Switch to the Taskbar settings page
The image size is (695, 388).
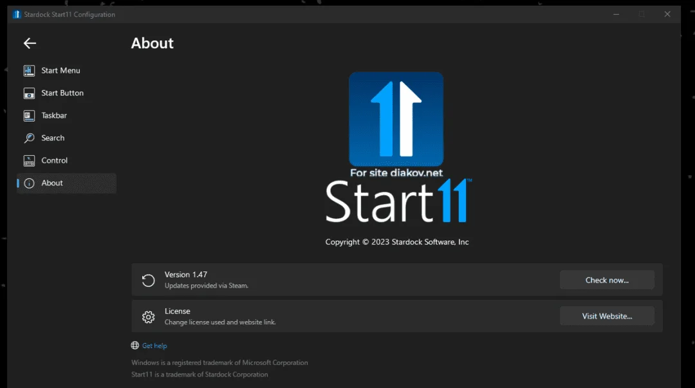[x=66, y=116]
